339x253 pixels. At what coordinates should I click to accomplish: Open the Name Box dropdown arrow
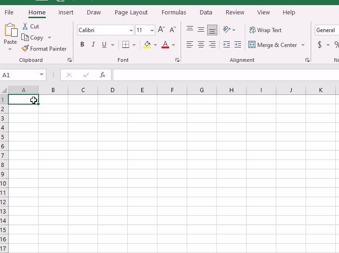tap(41, 75)
